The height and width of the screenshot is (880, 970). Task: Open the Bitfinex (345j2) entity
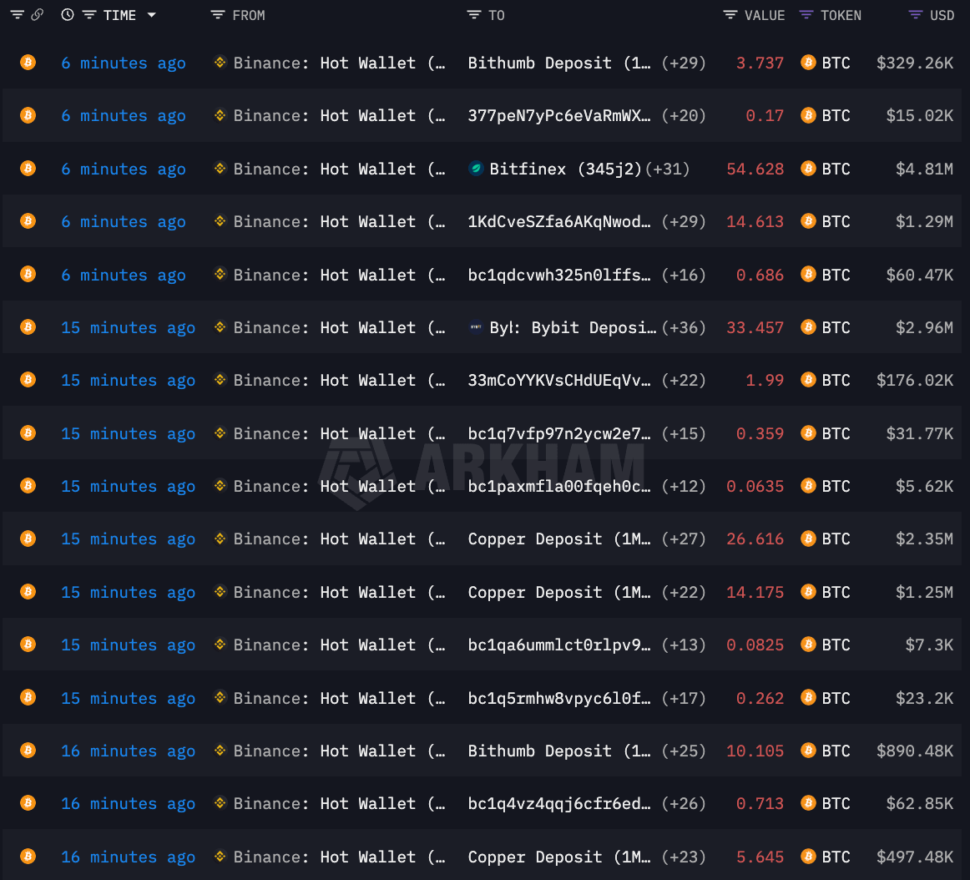pos(565,169)
